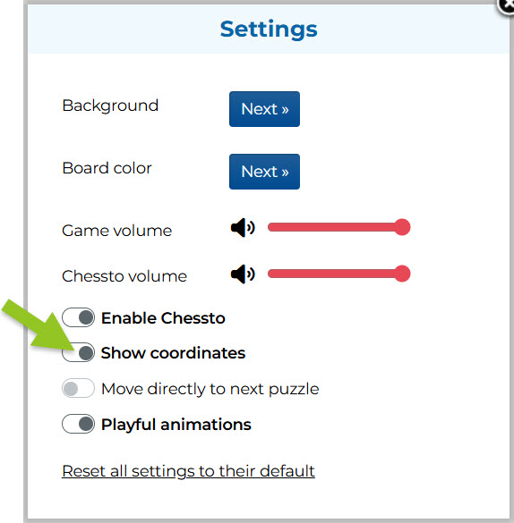Click the Game volume label
This screenshot has width=514, height=523.
tap(117, 231)
